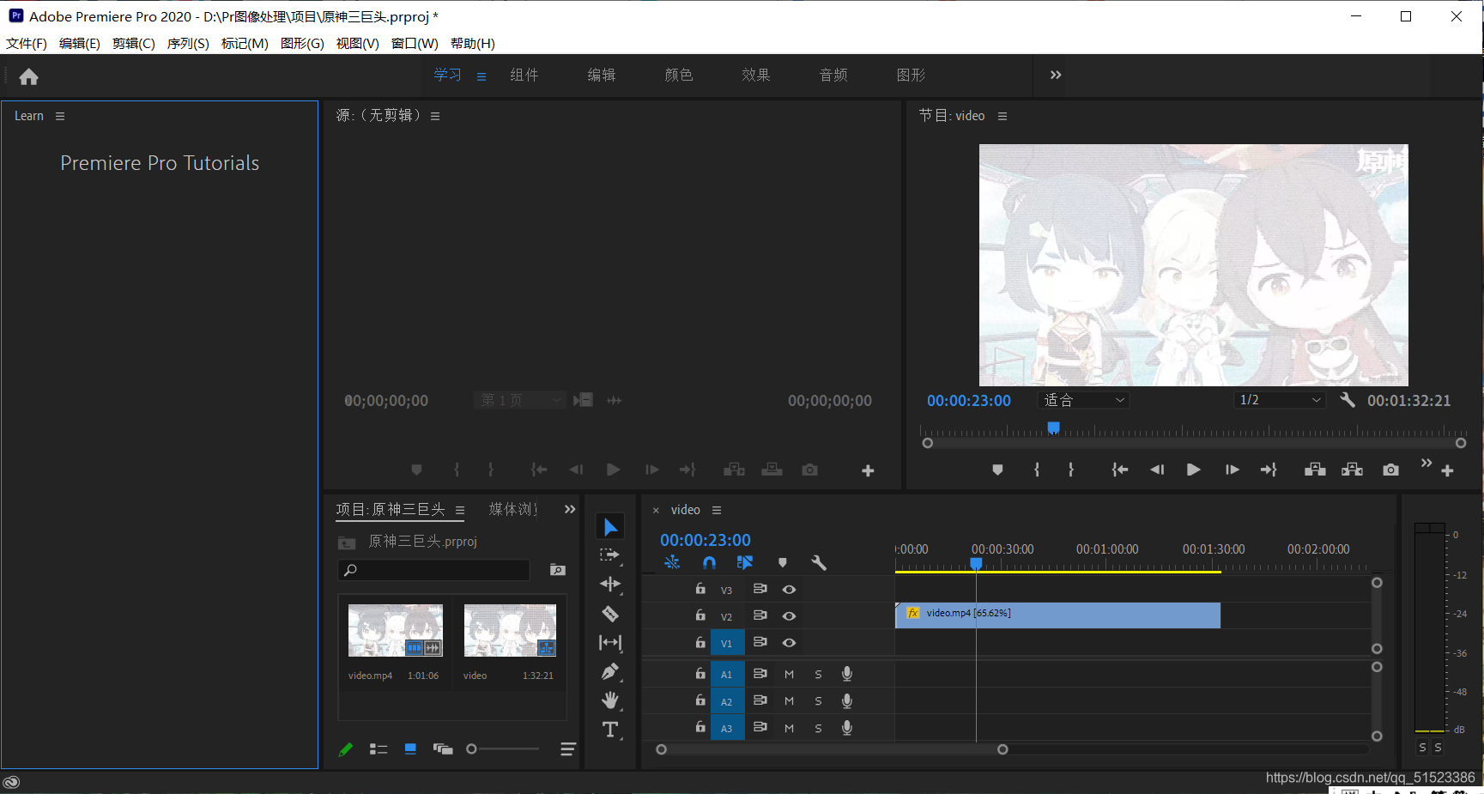Image resolution: width=1484 pixels, height=794 pixels.
Task: Export frame from Program monitor
Action: coord(1391,470)
